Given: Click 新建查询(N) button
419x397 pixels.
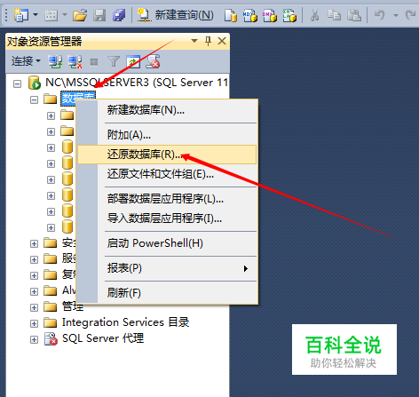Looking at the screenshot, I should tap(175, 15).
